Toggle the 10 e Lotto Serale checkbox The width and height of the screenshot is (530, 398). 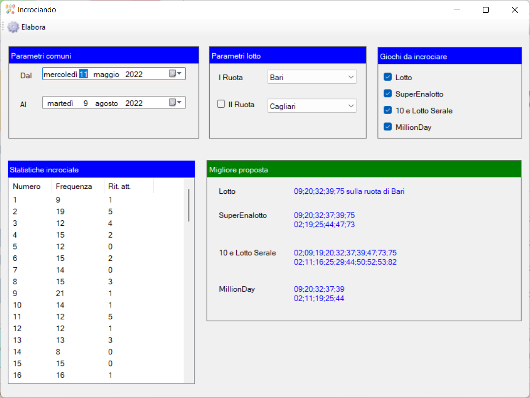point(388,110)
